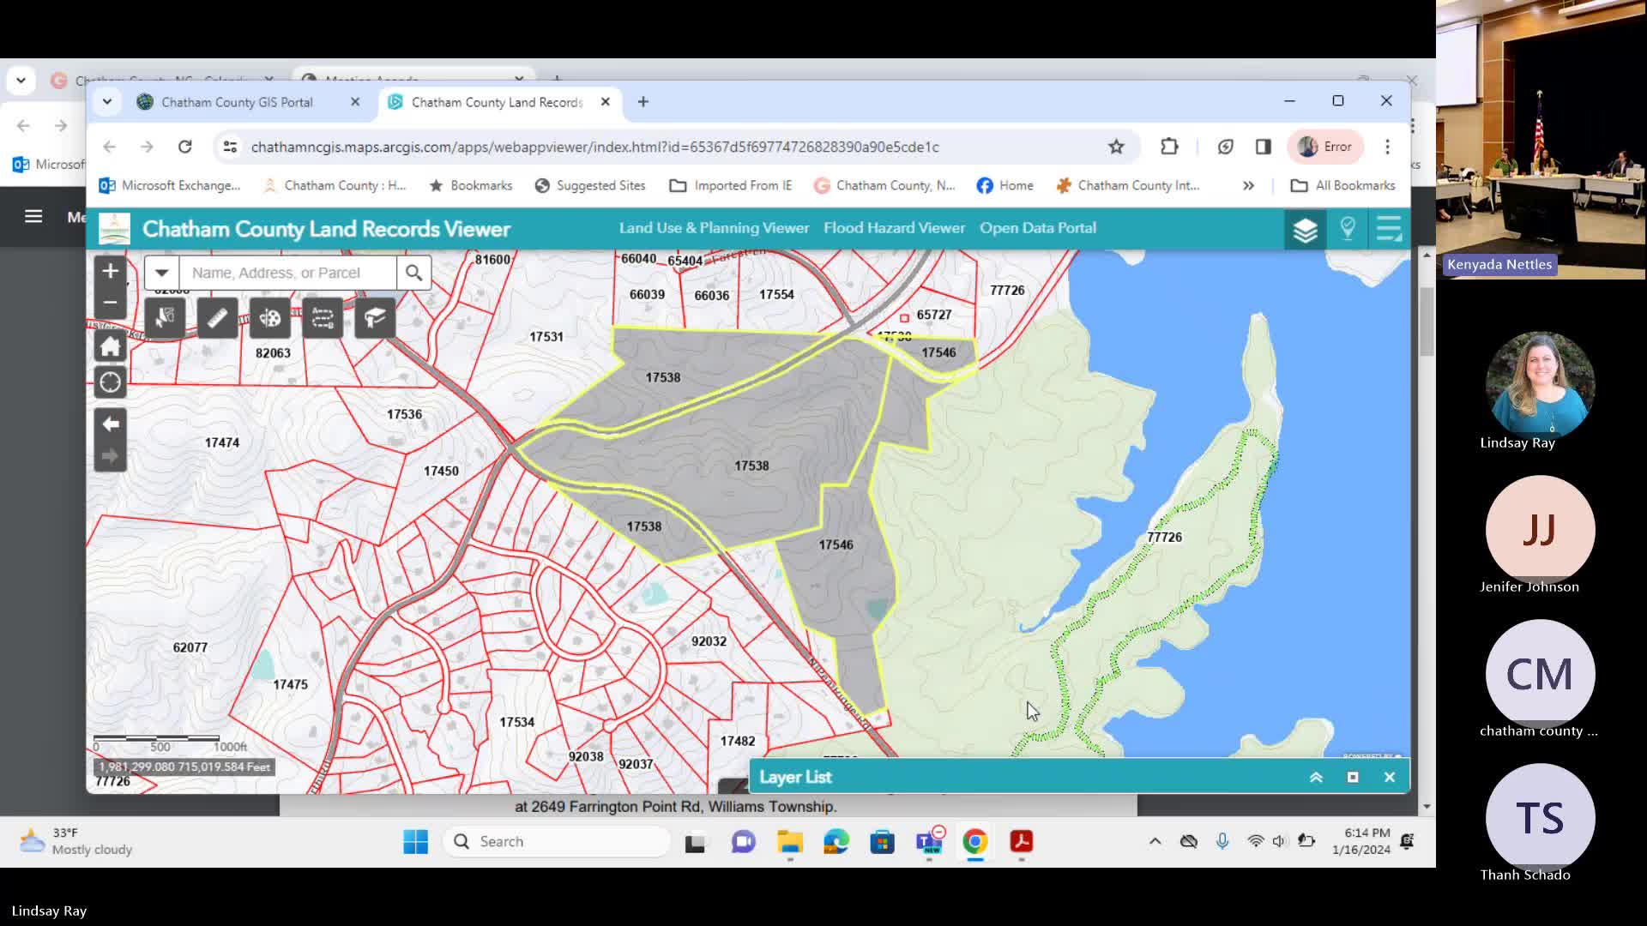The width and height of the screenshot is (1647, 926).
Task: Click the page vertical scrollbar thumb
Action: (1426, 322)
